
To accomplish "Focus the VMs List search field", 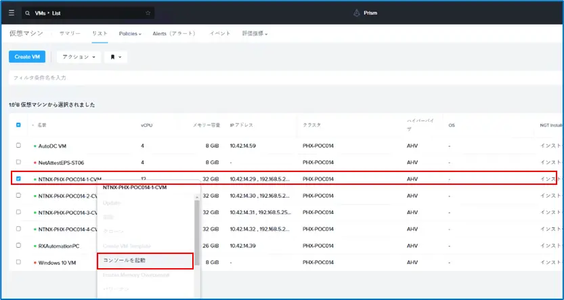I will point(88,13).
